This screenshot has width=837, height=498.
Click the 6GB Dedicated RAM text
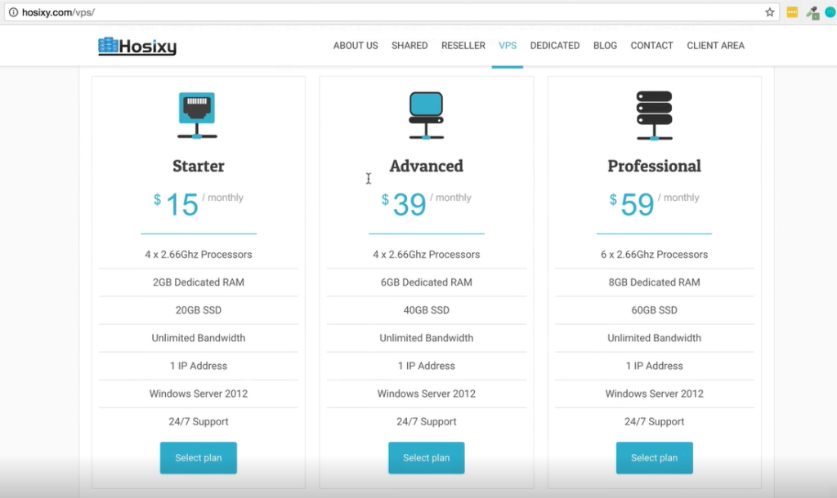(427, 282)
